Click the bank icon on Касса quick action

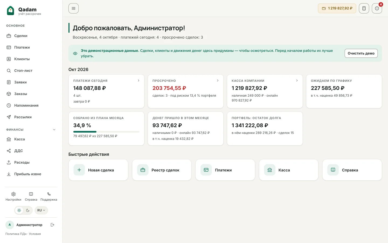(x=270, y=170)
